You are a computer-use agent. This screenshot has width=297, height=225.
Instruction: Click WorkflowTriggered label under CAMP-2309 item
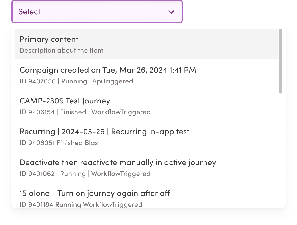pyautogui.click(x=121, y=112)
